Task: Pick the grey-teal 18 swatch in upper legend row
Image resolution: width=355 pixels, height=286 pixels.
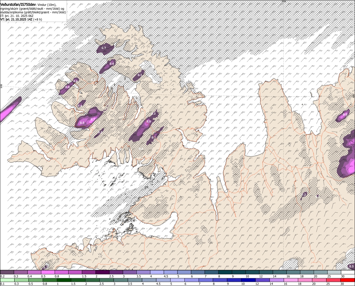Action: (307, 272)
